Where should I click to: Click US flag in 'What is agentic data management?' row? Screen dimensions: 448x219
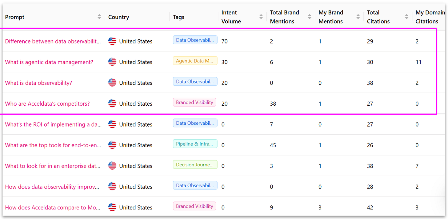click(112, 62)
